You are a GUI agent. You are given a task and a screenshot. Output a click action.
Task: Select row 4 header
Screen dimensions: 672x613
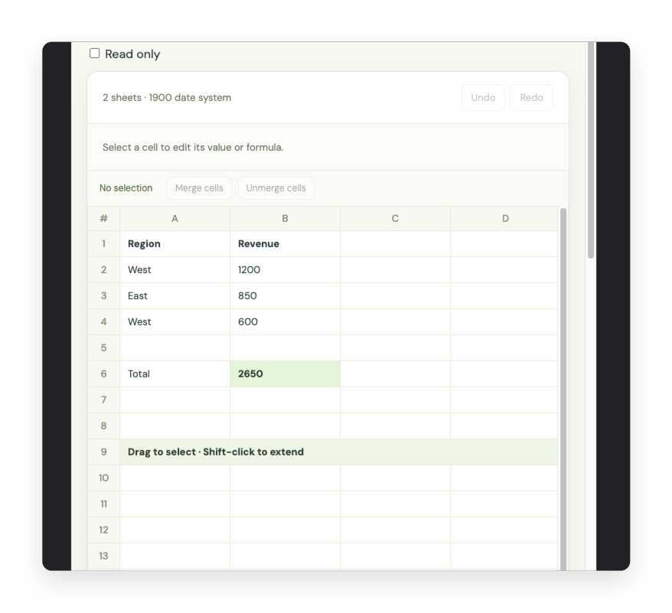(104, 322)
